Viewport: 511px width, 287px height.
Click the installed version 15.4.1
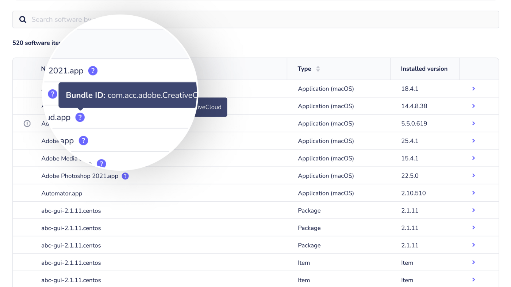click(x=410, y=158)
